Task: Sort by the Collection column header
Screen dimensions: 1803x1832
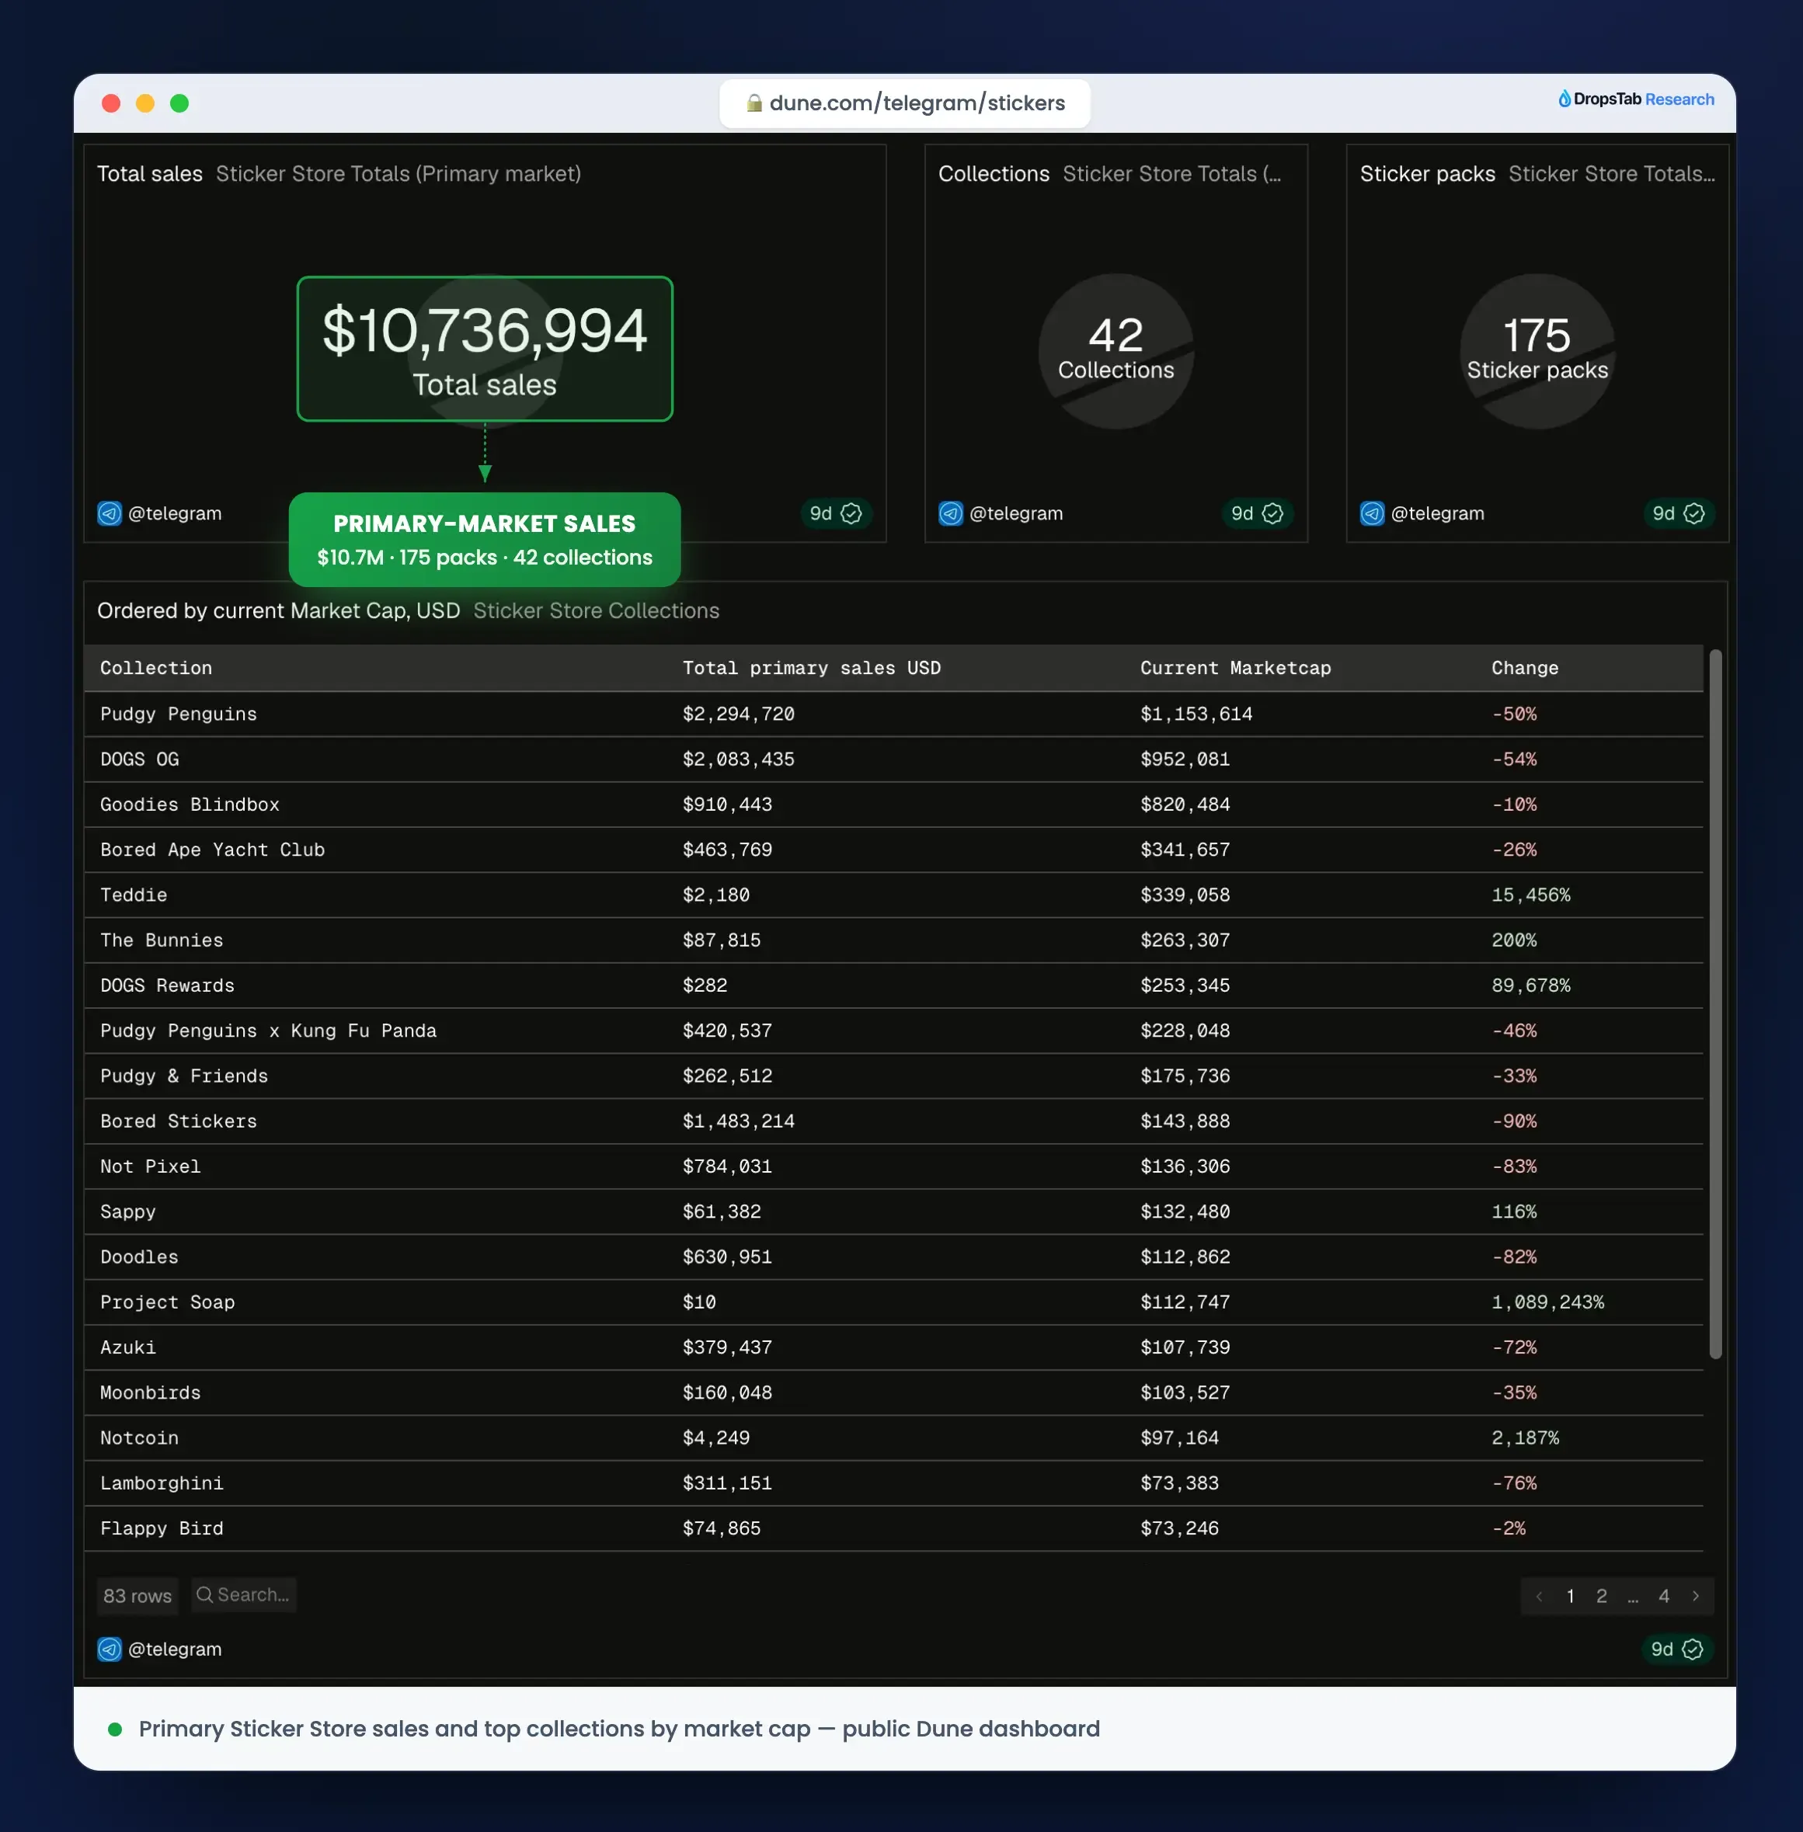Action: (x=156, y=667)
